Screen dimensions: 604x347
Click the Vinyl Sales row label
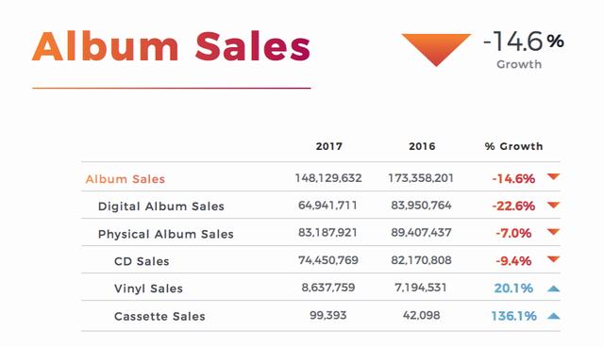(x=148, y=289)
